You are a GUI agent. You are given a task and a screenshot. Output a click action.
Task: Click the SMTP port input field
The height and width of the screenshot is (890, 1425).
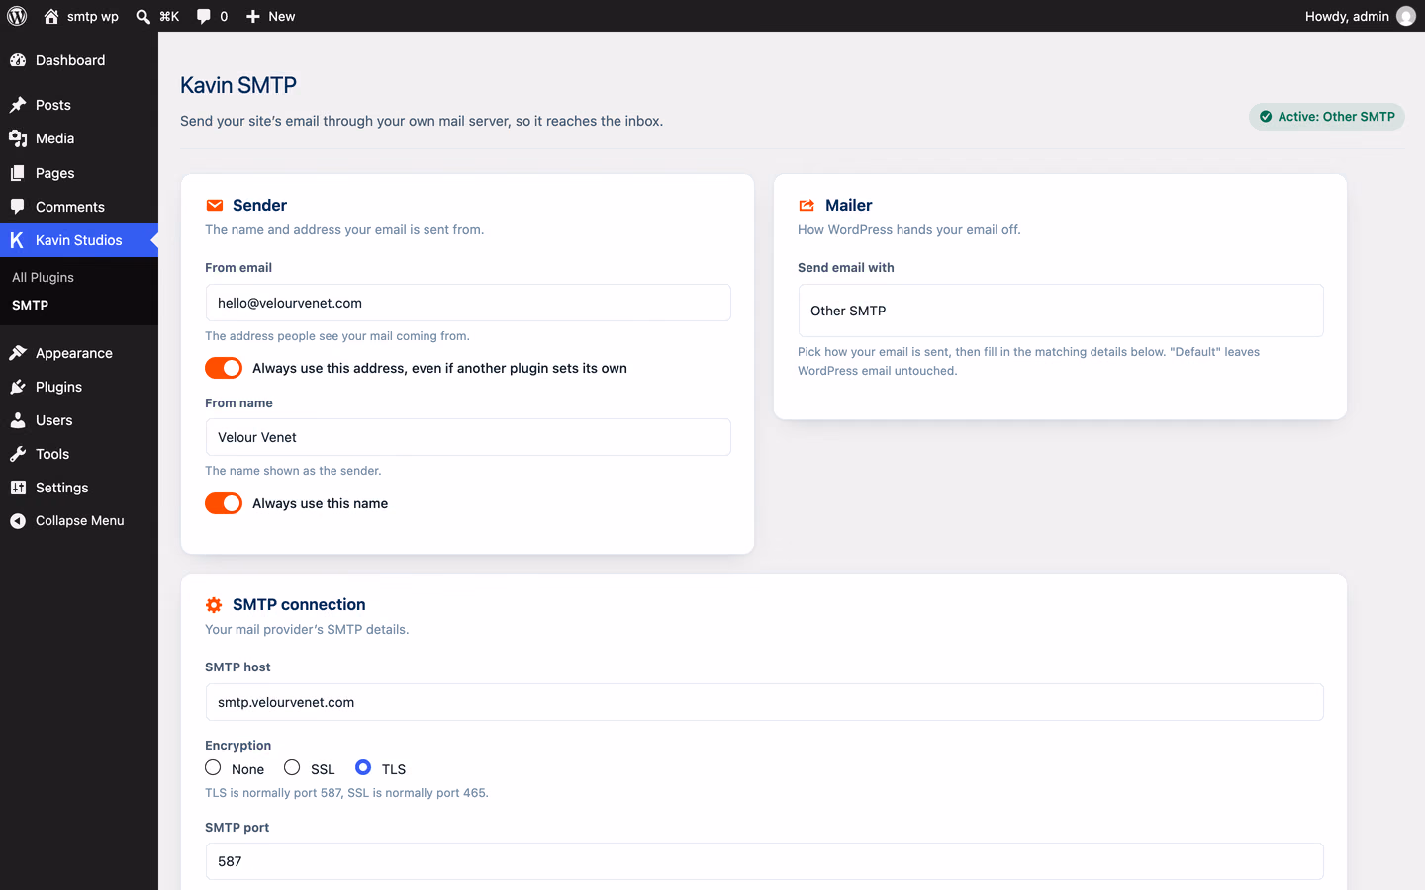click(764, 861)
